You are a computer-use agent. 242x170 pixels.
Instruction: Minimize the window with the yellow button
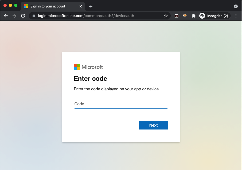coord(10,5)
